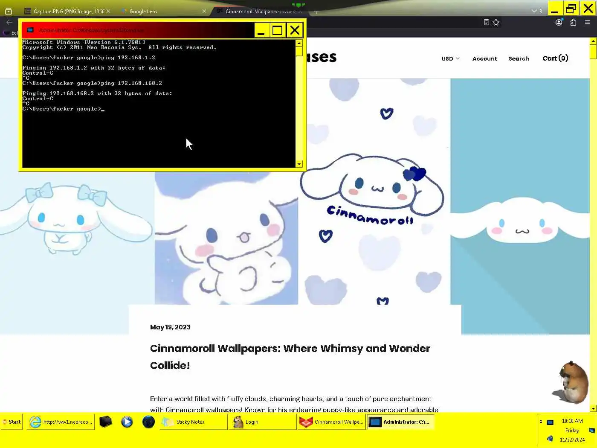Click the command prompt window title icon
597x448 pixels.
[30, 30]
